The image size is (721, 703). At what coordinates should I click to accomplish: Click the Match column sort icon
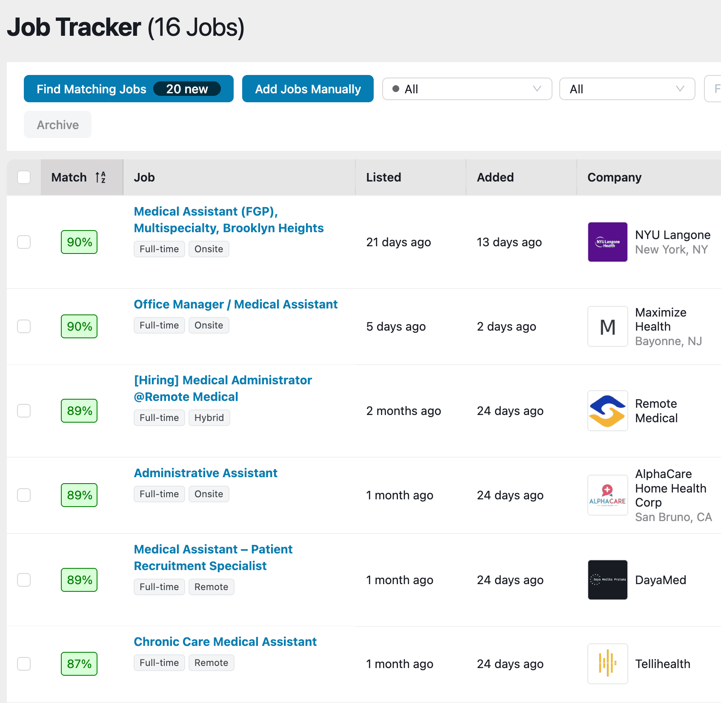tap(100, 177)
